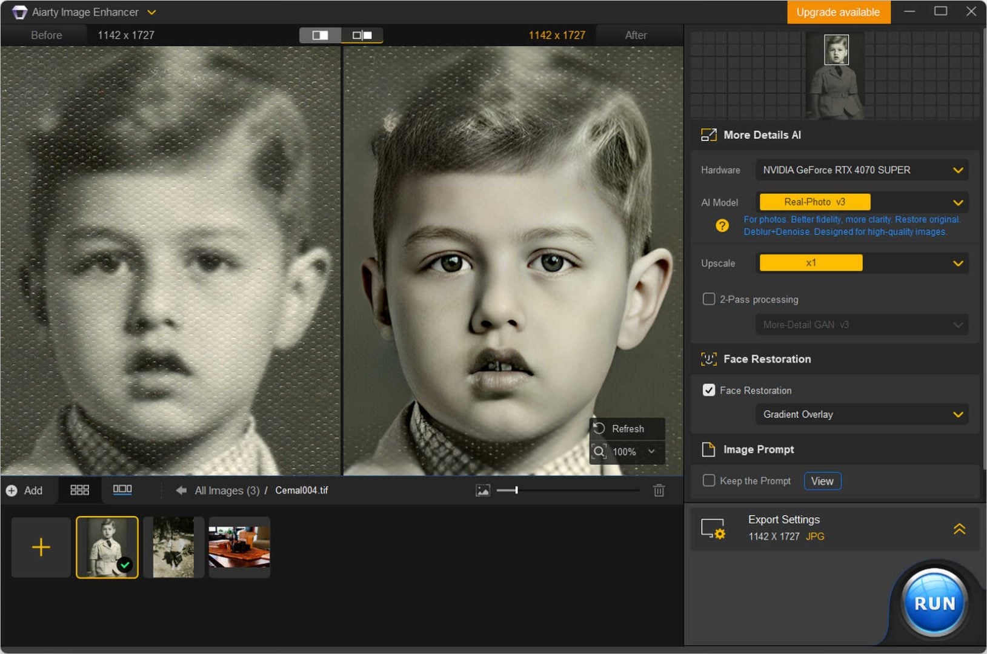Expand the Export Settings panel
The width and height of the screenshot is (987, 654).
[959, 529]
